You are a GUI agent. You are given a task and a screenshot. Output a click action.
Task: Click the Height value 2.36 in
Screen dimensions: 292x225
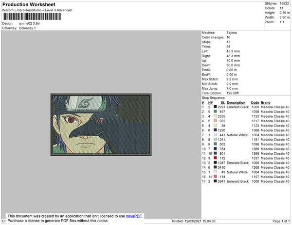(x=284, y=13)
